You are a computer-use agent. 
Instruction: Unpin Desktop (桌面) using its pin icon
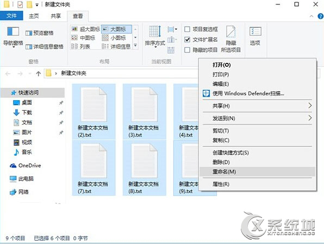pyautogui.click(x=61, y=102)
